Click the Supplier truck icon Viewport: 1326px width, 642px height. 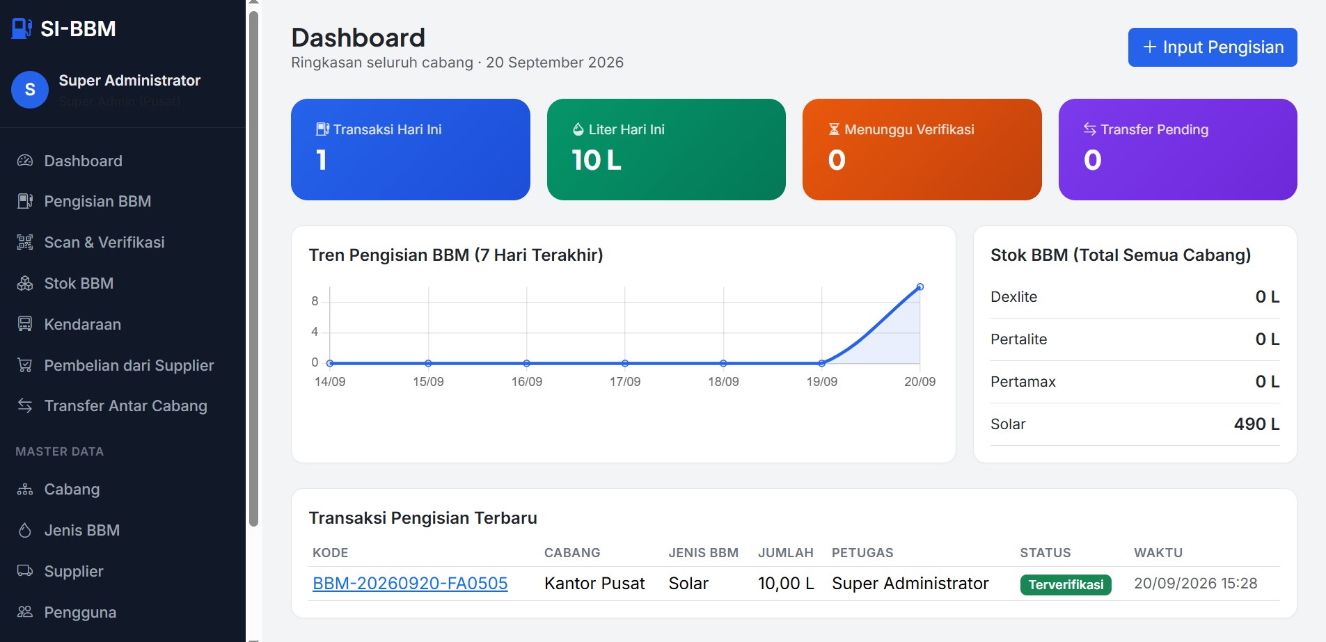[25, 571]
